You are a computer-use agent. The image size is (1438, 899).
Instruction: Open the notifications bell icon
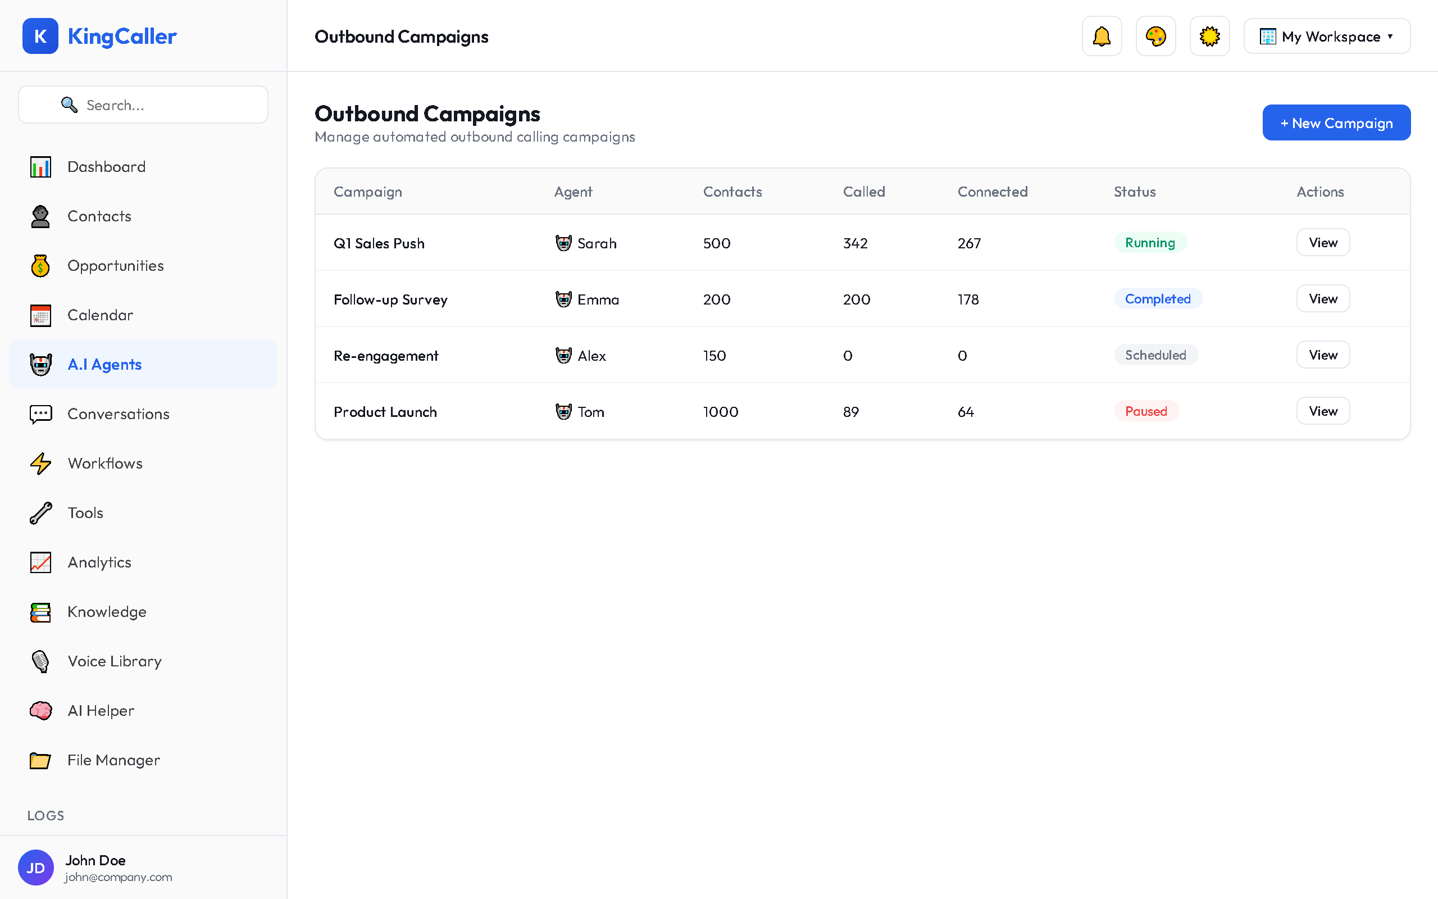(1101, 35)
